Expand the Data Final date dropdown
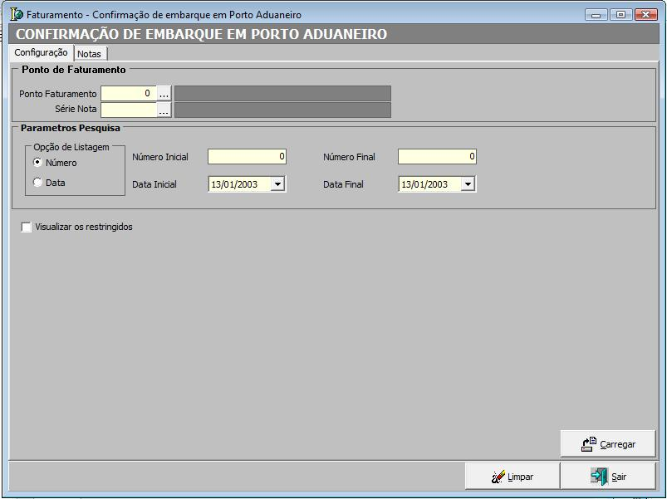 point(468,184)
